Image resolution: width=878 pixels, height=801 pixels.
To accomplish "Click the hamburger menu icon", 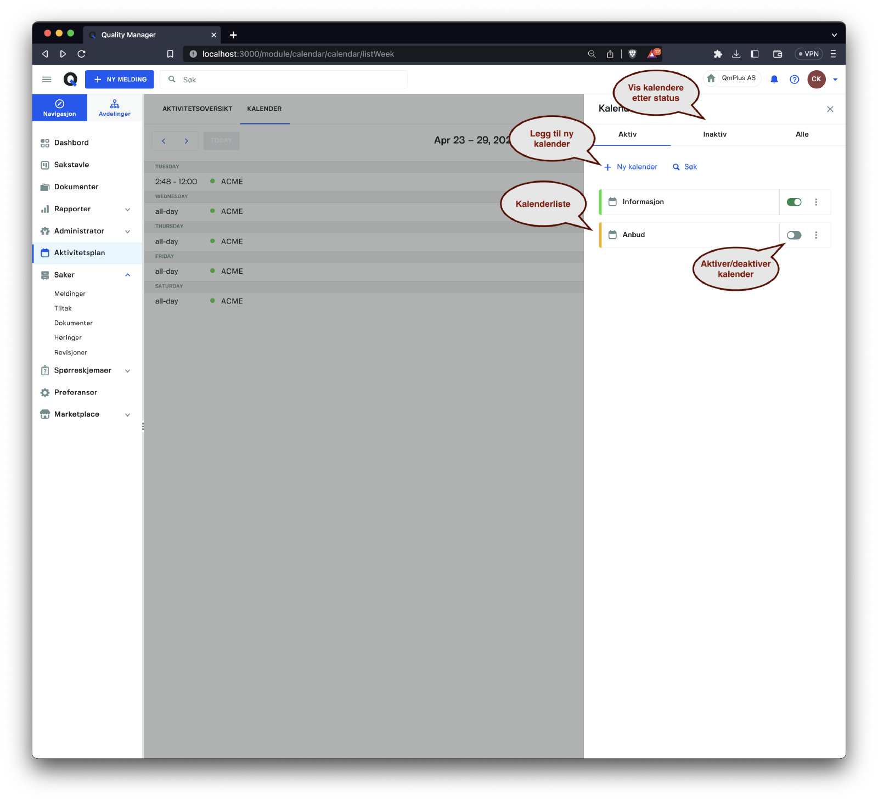I will point(47,80).
